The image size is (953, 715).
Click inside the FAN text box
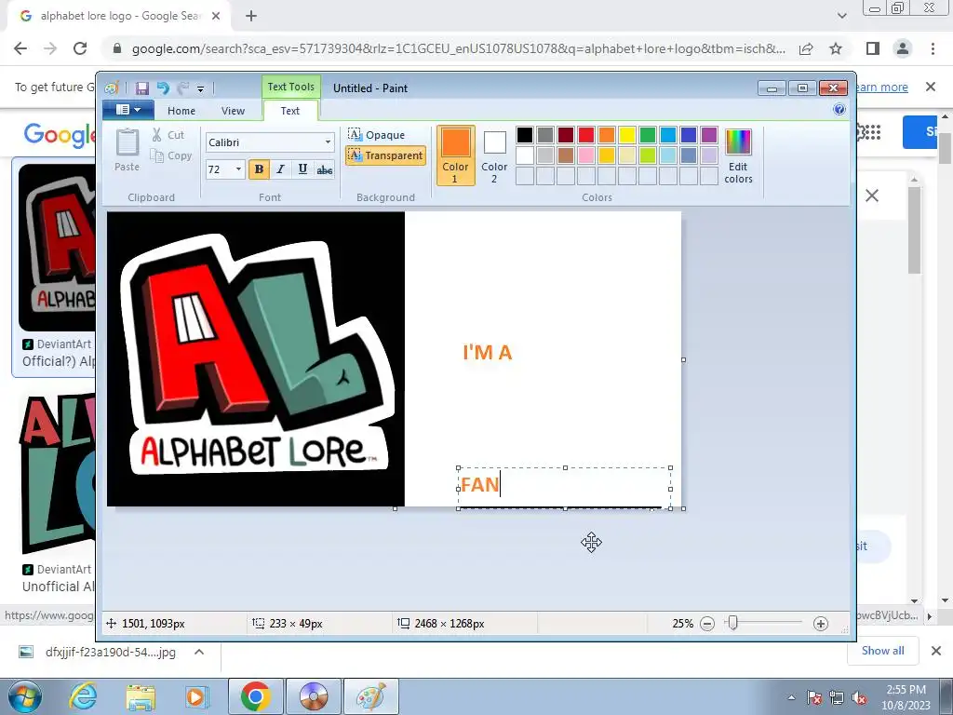click(565, 488)
